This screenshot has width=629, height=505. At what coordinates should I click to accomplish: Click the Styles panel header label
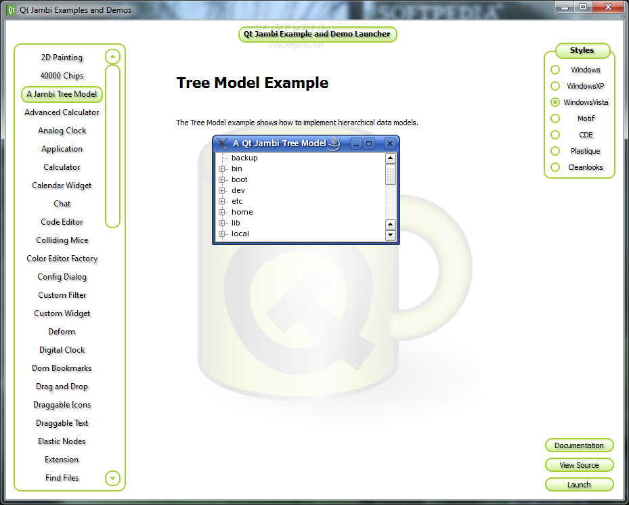pyautogui.click(x=582, y=51)
